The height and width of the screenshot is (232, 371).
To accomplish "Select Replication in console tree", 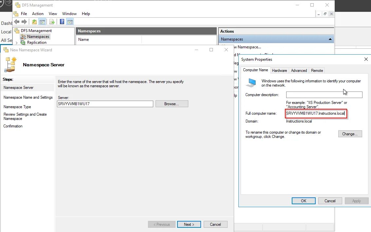I will click(x=37, y=42).
